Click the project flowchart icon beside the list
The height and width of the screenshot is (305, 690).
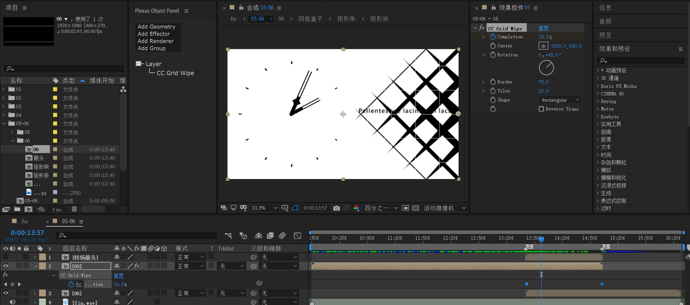tap(123, 89)
